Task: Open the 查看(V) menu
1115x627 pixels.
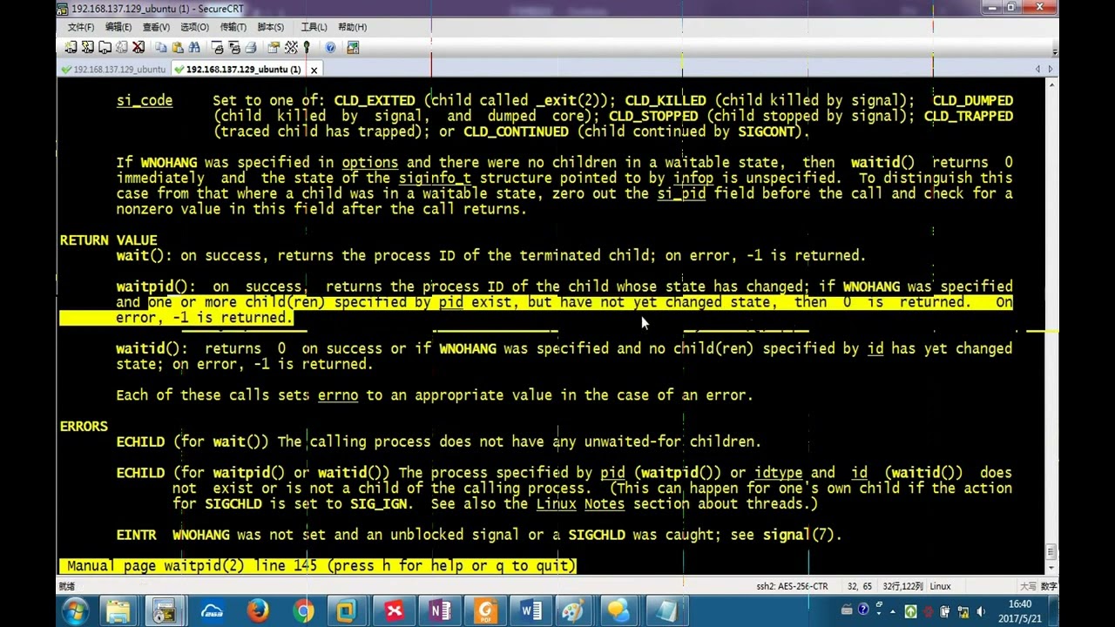Action: point(156,27)
